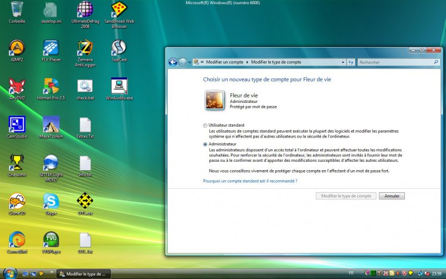Select the CometBird browser icon
Screen dimensions: 446x279
pyautogui.click(x=17, y=240)
